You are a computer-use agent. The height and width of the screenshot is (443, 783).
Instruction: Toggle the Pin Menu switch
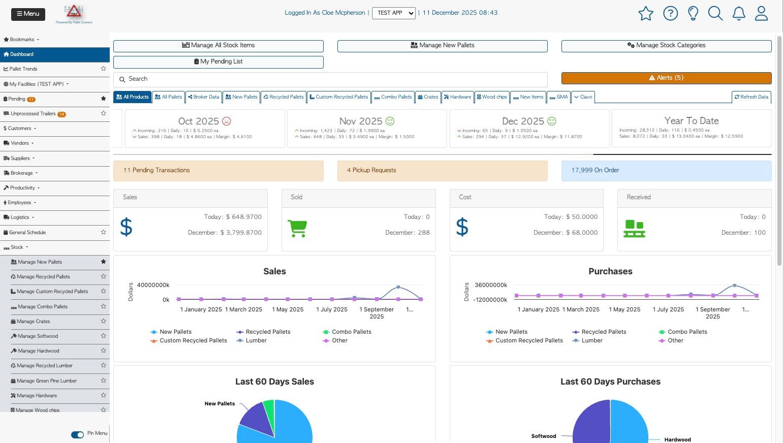coord(77,434)
